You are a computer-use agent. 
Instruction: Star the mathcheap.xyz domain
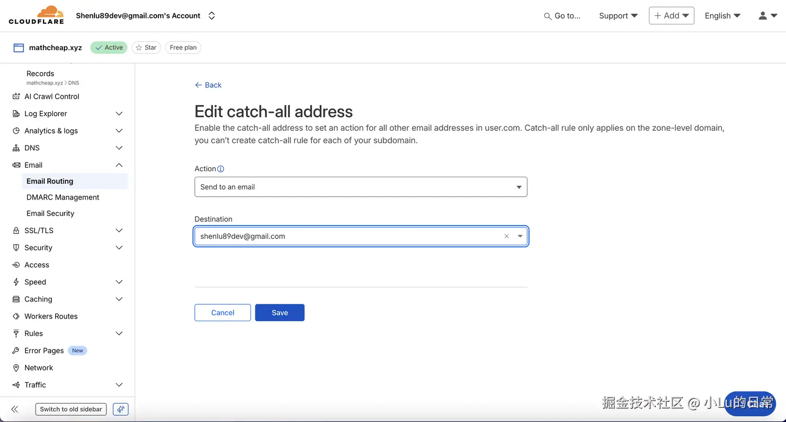click(x=146, y=47)
